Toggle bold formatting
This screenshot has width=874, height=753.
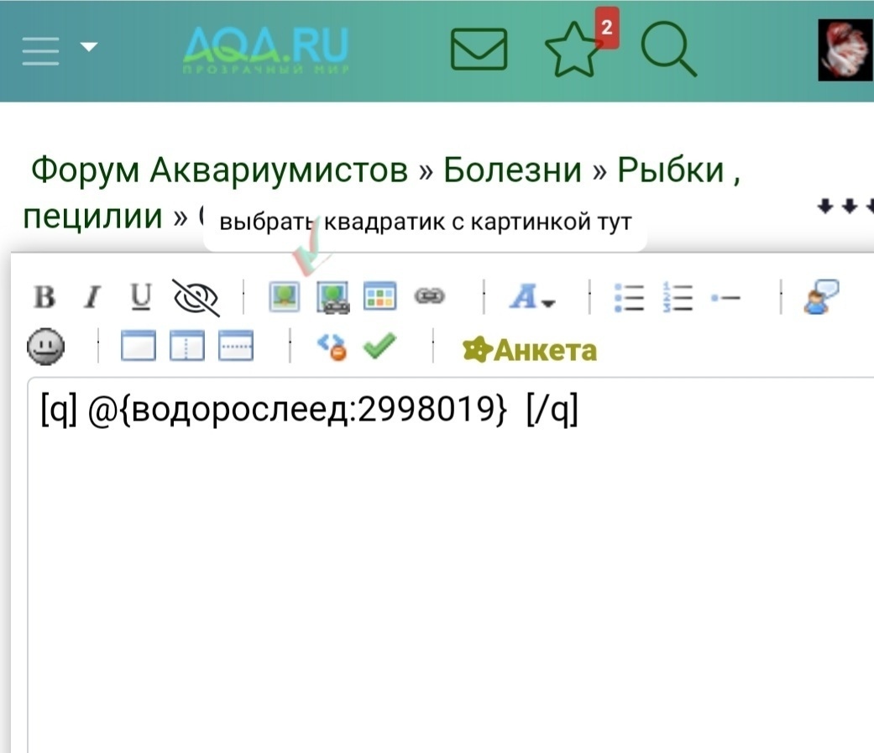(x=44, y=296)
